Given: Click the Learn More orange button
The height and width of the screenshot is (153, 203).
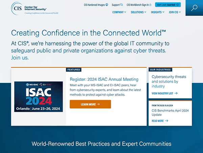Looking at the screenshot, I should coord(90,104).
